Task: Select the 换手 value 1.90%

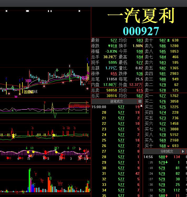Action: pos(138,46)
